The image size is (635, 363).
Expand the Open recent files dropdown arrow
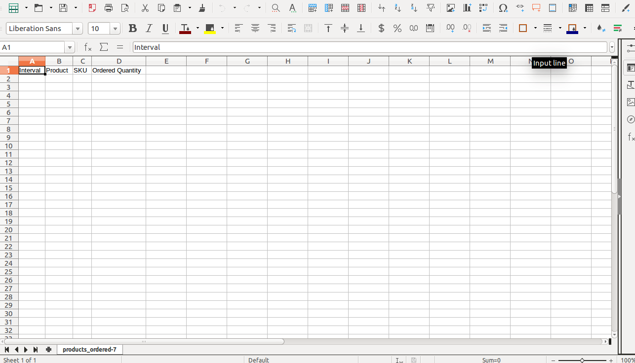point(51,8)
